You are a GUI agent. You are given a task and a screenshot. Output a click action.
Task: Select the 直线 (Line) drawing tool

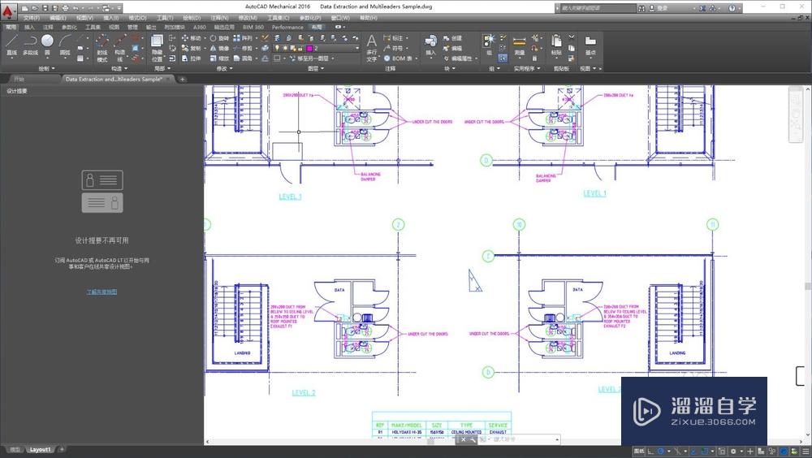[11, 45]
